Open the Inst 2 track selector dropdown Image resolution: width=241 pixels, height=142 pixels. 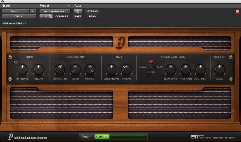[x=15, y=11]
